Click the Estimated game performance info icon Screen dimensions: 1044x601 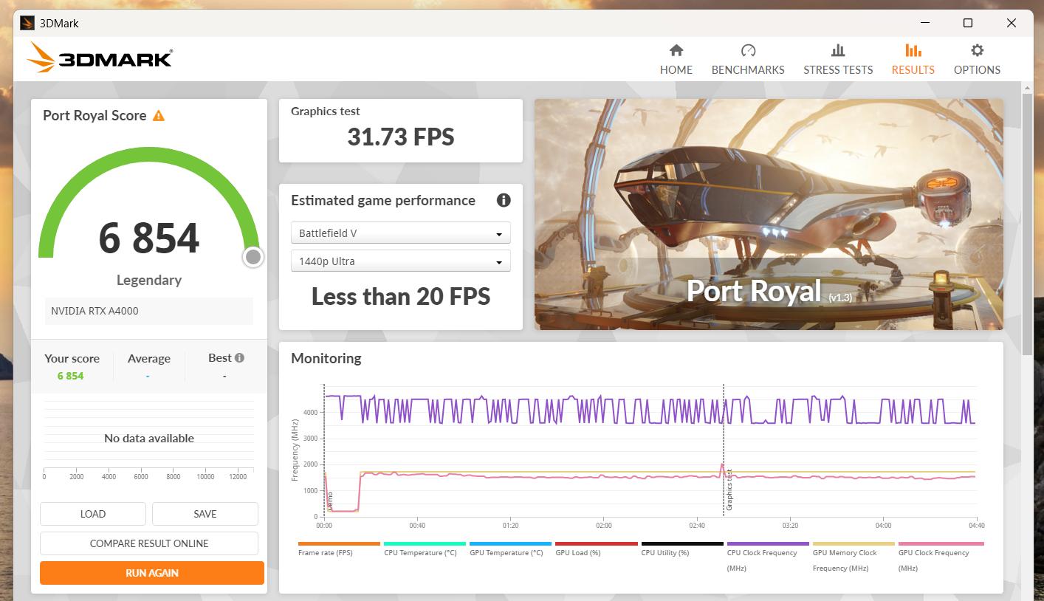tap(504, 200)
